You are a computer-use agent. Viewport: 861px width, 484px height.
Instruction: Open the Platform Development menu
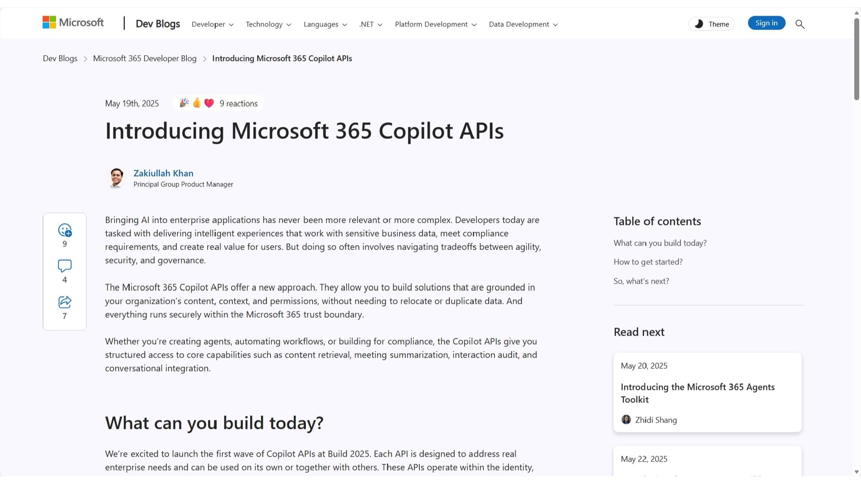tap(435, 25)
